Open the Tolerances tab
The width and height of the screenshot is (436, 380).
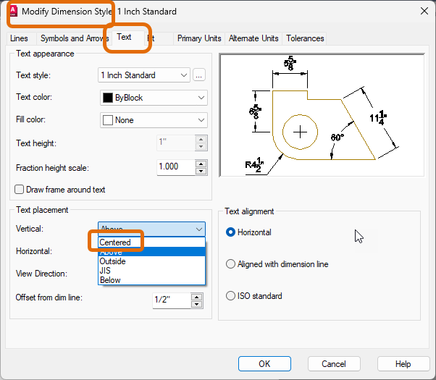click(305, 38)
